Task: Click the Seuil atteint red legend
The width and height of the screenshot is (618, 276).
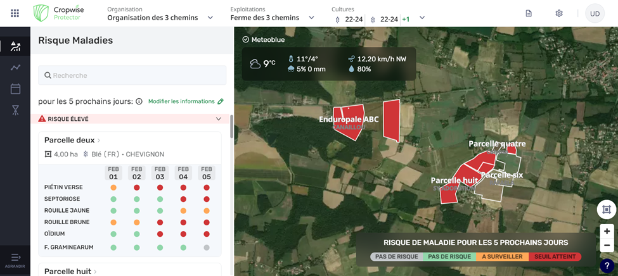Action: click(555, 257)
